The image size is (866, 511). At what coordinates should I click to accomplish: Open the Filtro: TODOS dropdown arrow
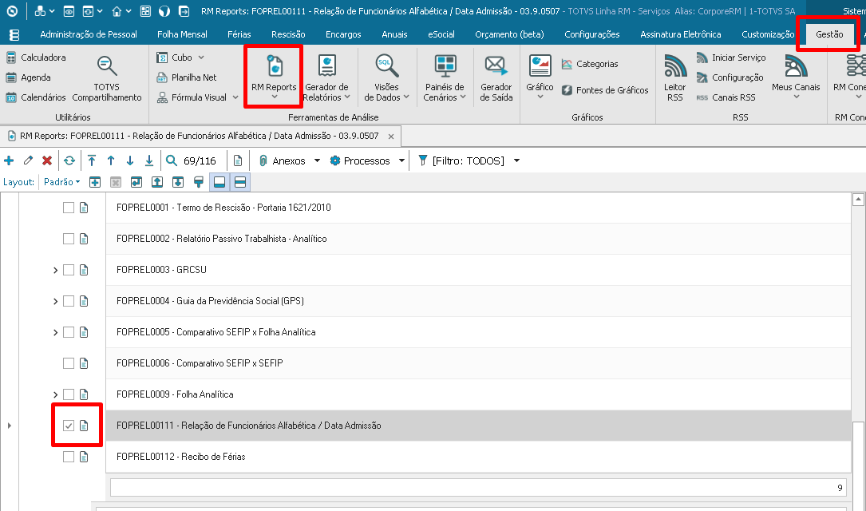517,160
